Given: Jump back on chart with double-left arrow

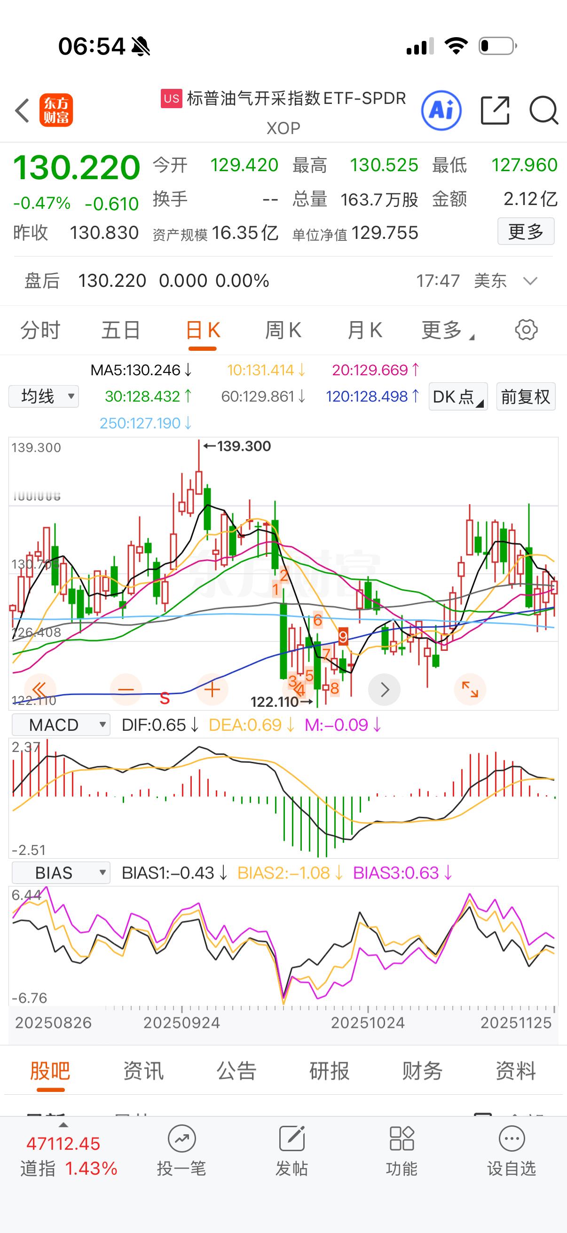Looking at the screenshot, I should pos(39,690).
